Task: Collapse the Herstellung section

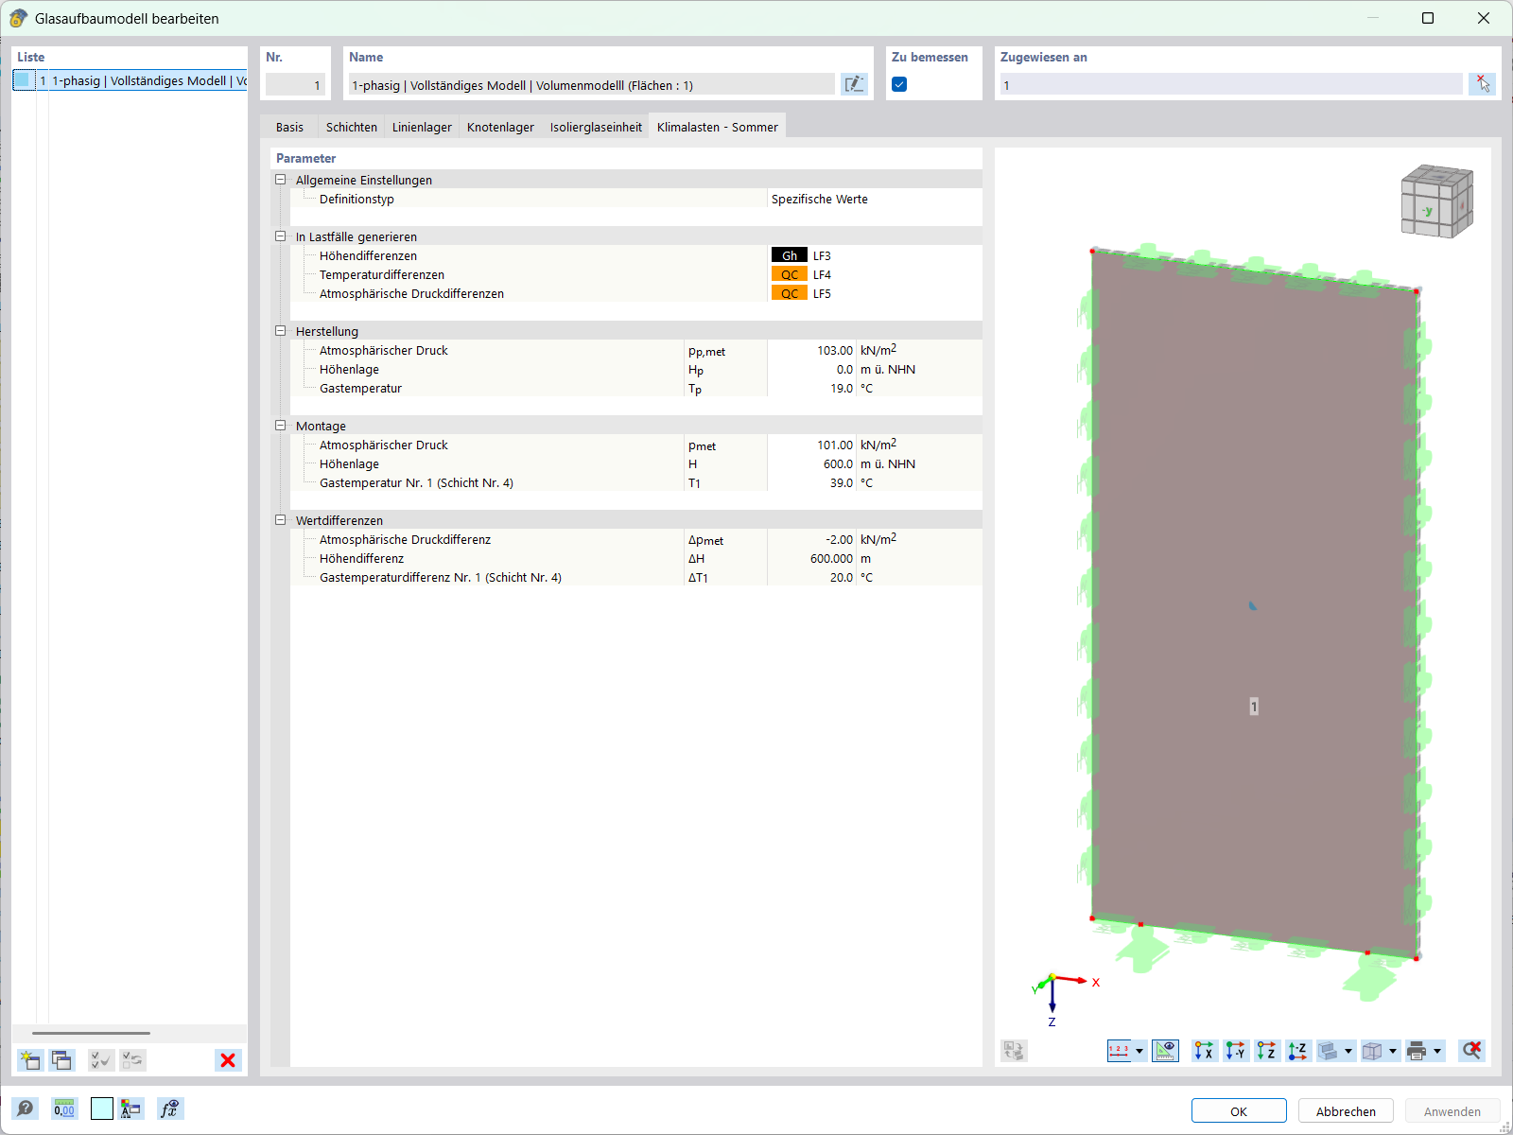Action: [x=280, y=331]
